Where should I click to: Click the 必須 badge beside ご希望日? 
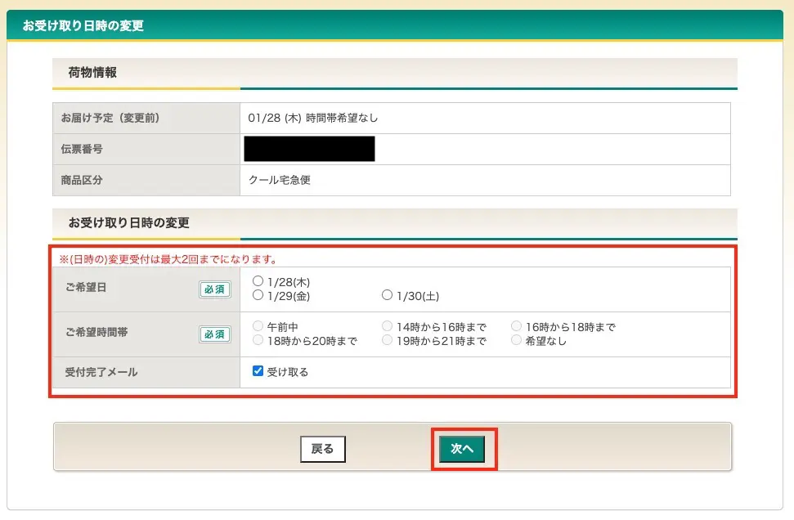coord(215,289)
